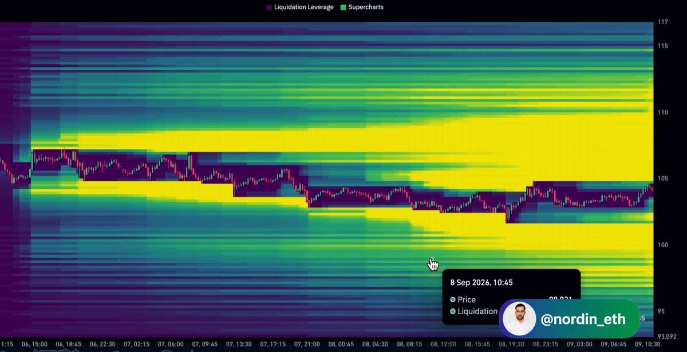Click the green dot beside tooltip Price
This screenshot has width=687, height=352.
pos(453,299)
